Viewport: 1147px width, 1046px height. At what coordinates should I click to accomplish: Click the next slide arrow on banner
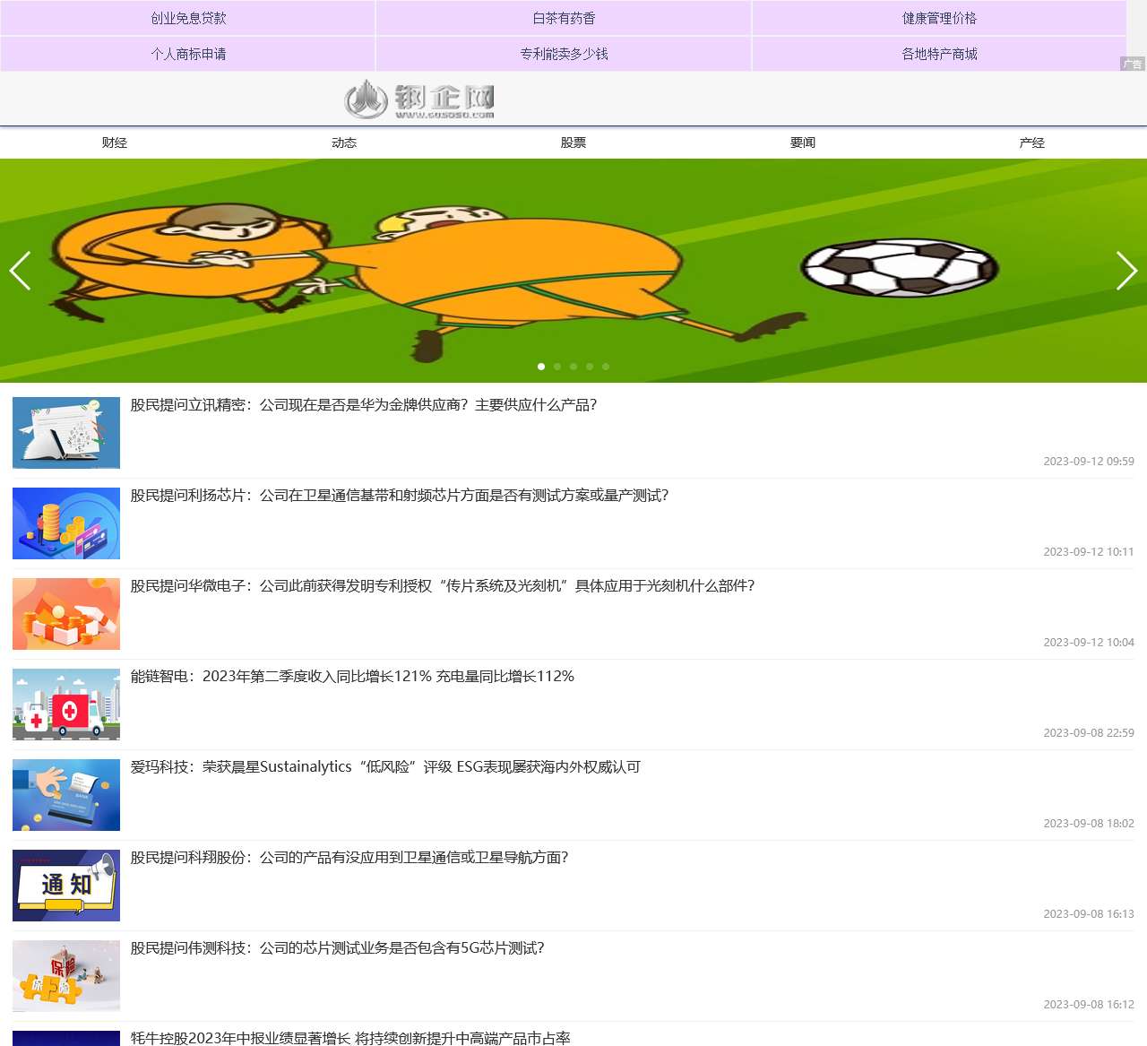1126,271
